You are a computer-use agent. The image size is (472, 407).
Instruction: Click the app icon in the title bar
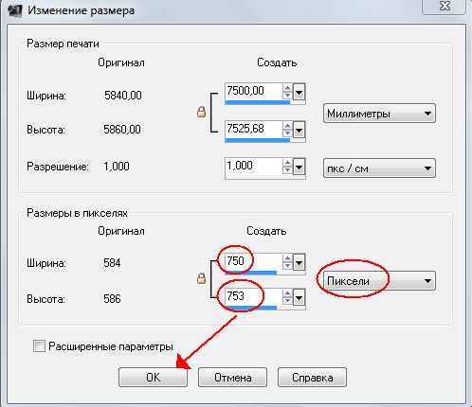pos(14,10)
